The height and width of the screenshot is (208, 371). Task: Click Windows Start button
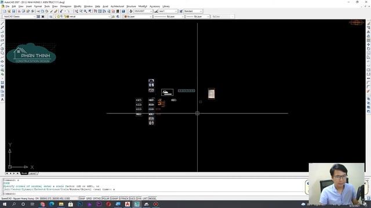point(5,204)
